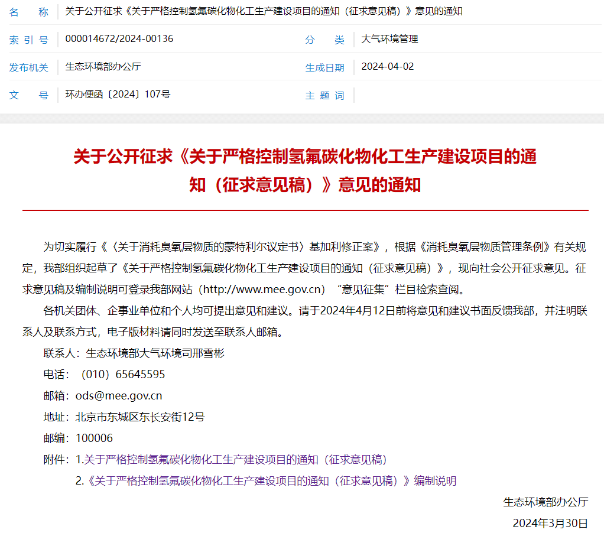Open attachment 1 关于严格控制氢氟碳化物化工生产建设项目的通知 link
Viewport: 604px width, 533px height.
pos(235,459)
